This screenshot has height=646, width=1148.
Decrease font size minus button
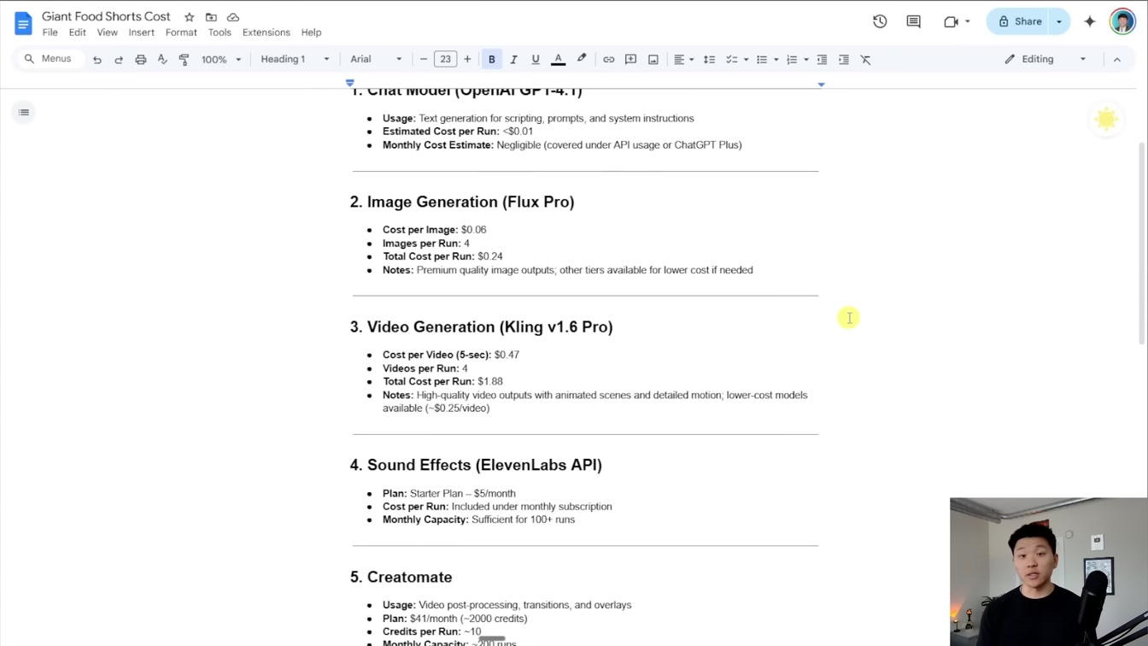pos(424,59)
